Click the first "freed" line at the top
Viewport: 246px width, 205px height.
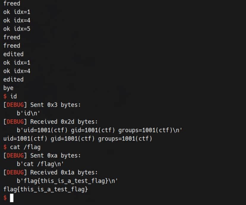point(12,4)
